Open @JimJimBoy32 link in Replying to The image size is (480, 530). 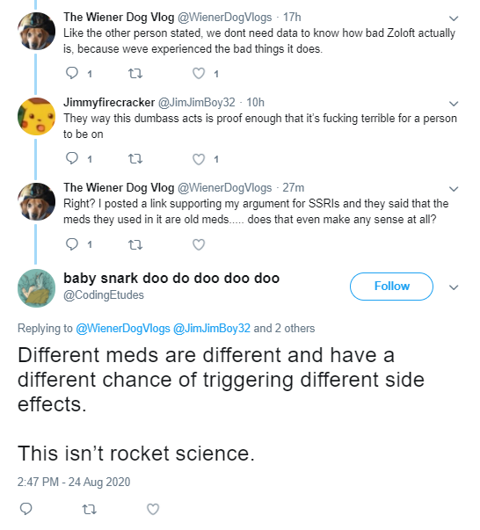(212, 328)
